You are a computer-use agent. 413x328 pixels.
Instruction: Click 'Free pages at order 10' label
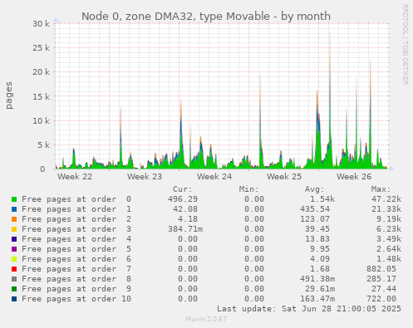tap(76, 299)
